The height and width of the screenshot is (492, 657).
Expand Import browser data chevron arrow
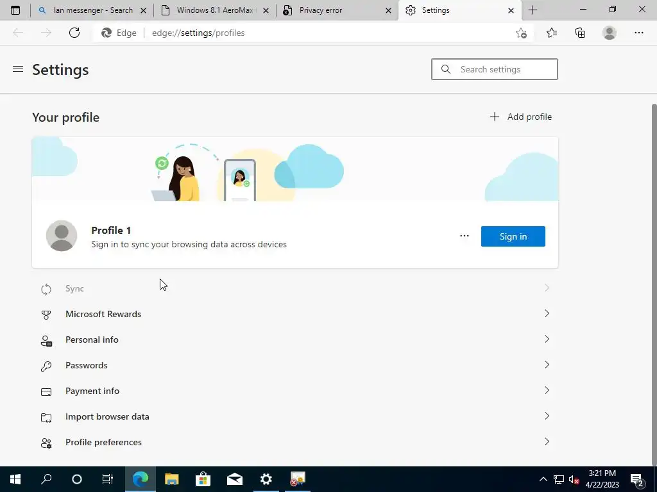547,416
